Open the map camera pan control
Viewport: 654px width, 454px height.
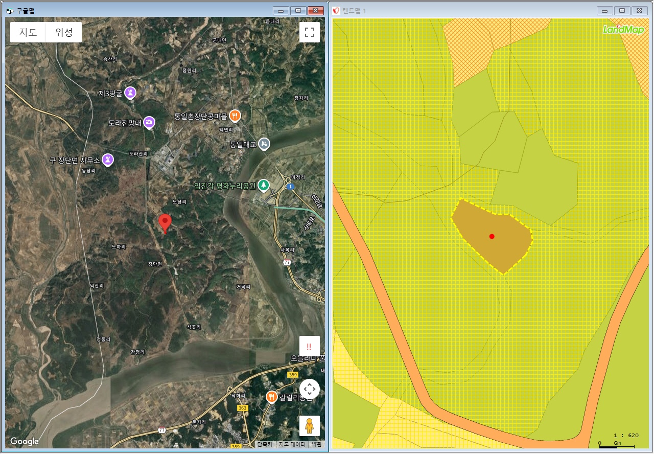(309, 389)
